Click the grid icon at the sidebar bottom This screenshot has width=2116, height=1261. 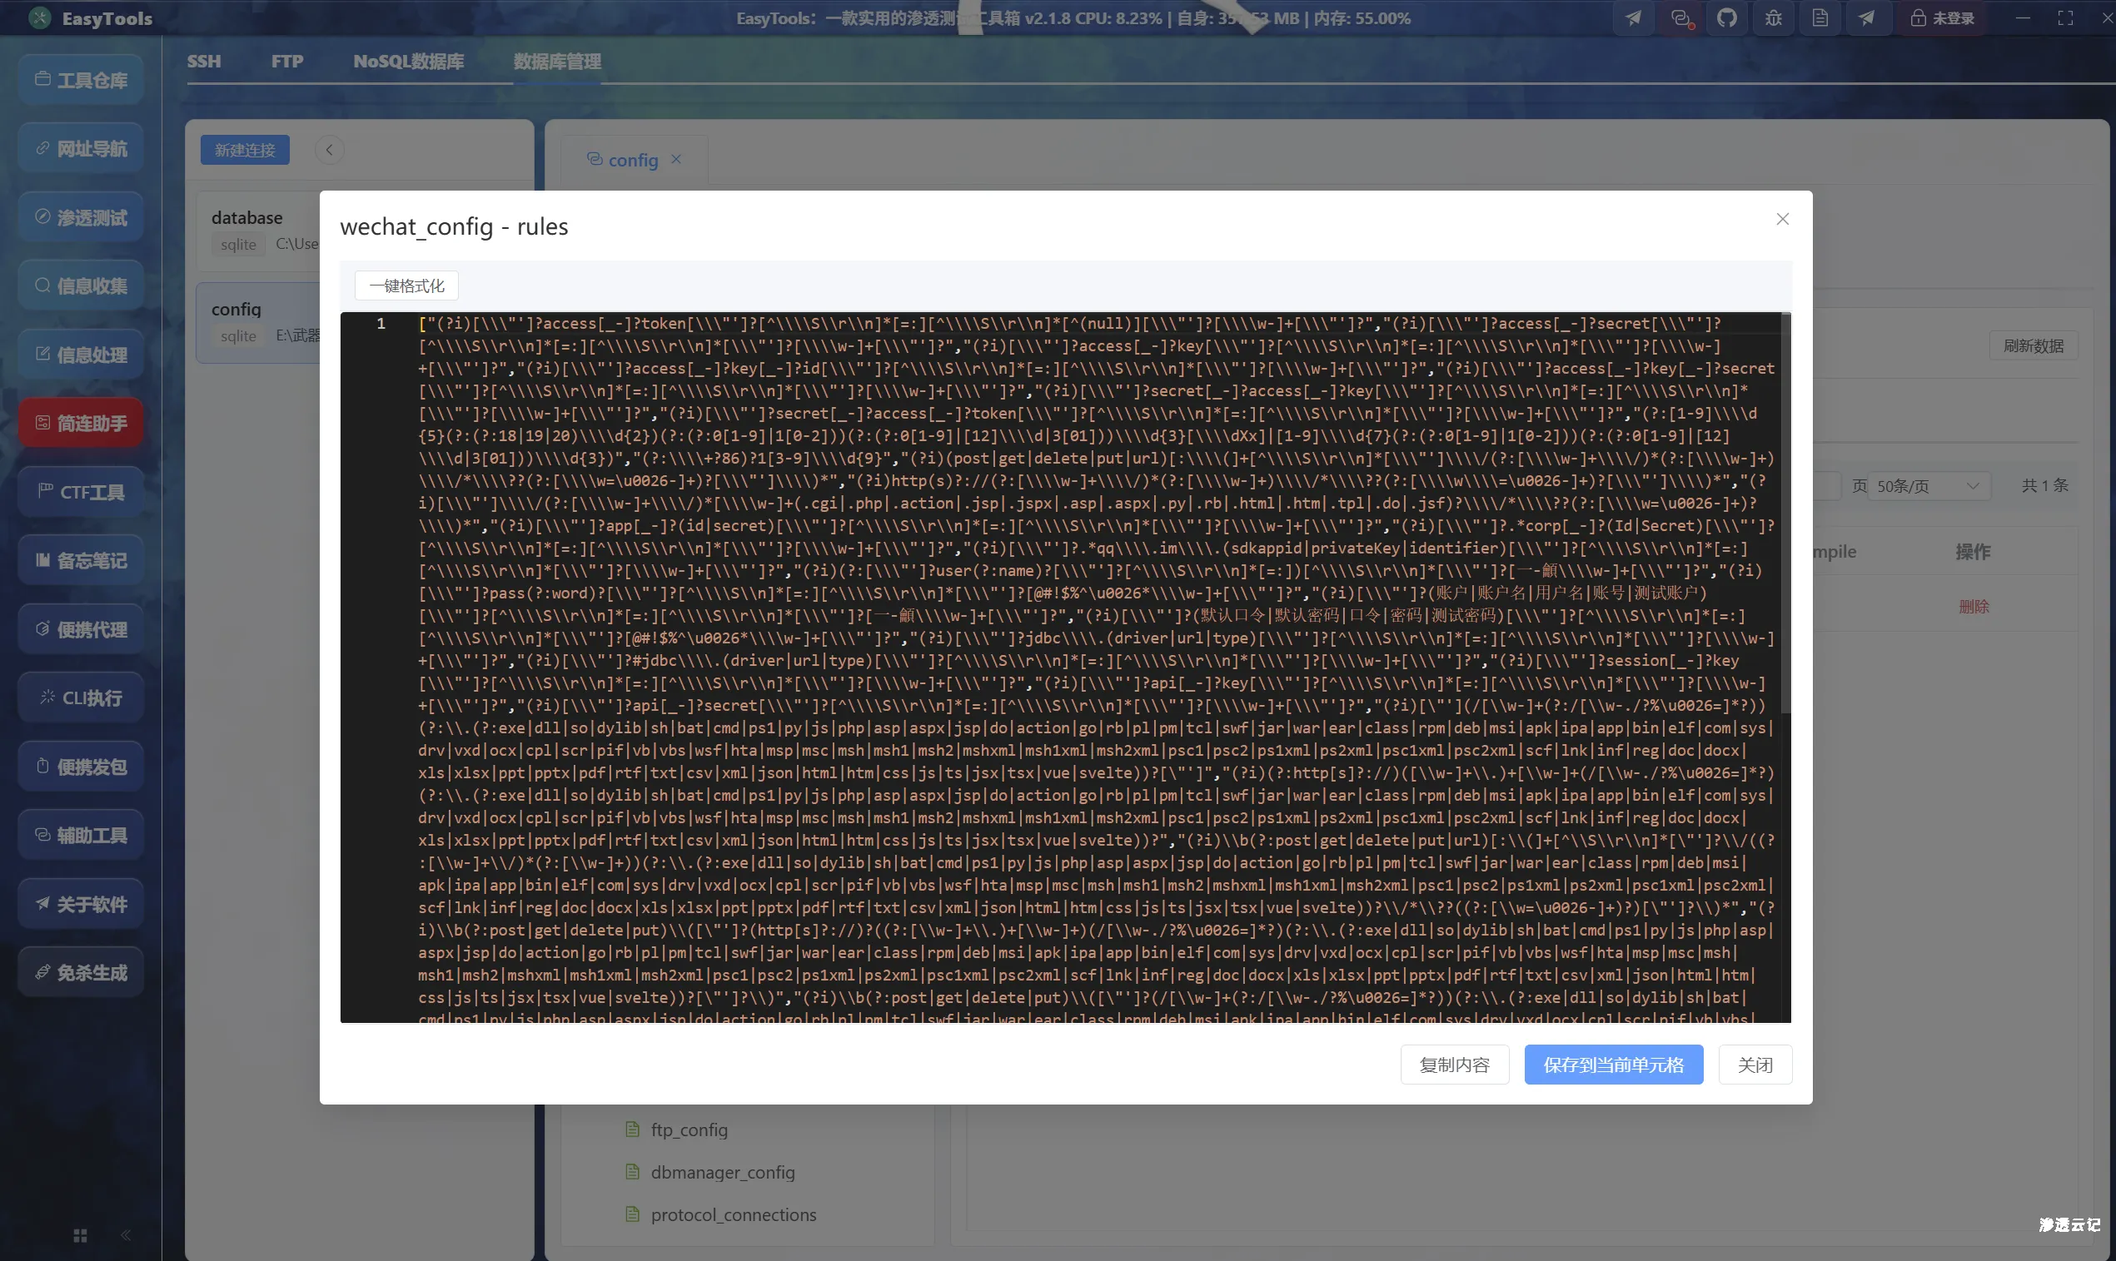80,1234
